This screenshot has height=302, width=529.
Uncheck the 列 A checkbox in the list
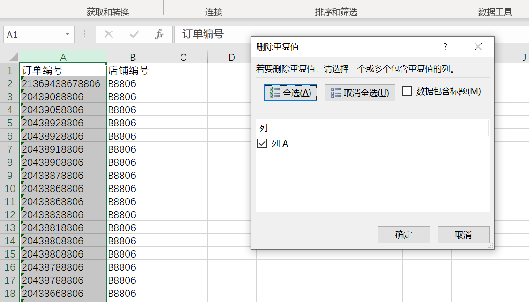(262, 143)
